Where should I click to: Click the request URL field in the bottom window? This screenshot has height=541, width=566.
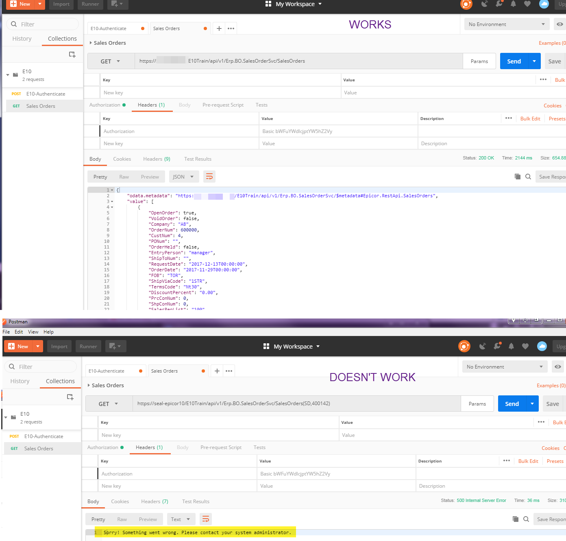pyautogui.click(x=296, y=404)
